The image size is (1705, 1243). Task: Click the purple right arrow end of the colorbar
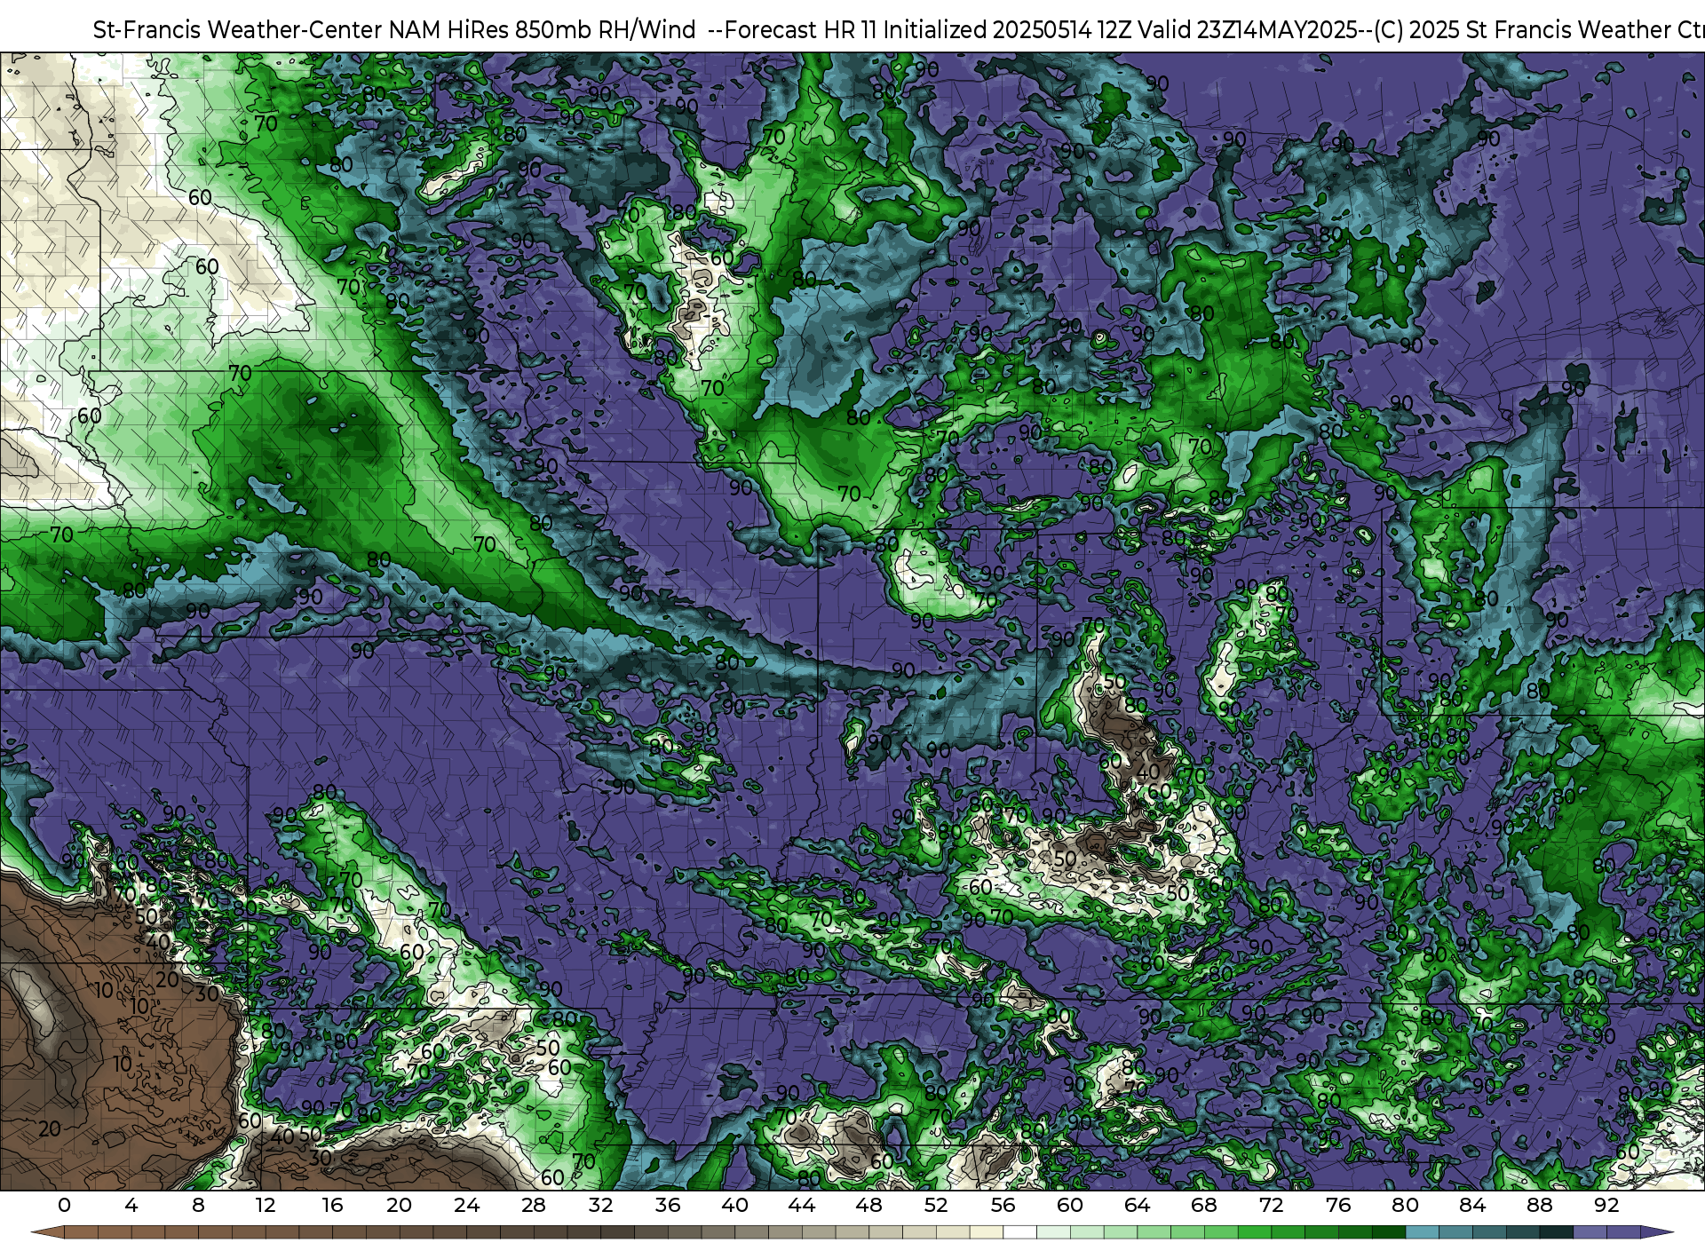[x=1657, y=1232]
